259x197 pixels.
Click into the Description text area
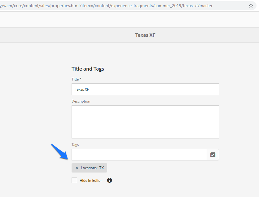pyautogui.click(x=145, y=122)
